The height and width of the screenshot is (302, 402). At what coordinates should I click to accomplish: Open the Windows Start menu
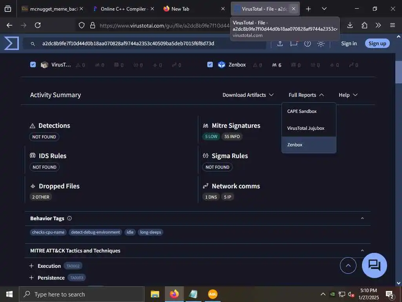[9, 294]
